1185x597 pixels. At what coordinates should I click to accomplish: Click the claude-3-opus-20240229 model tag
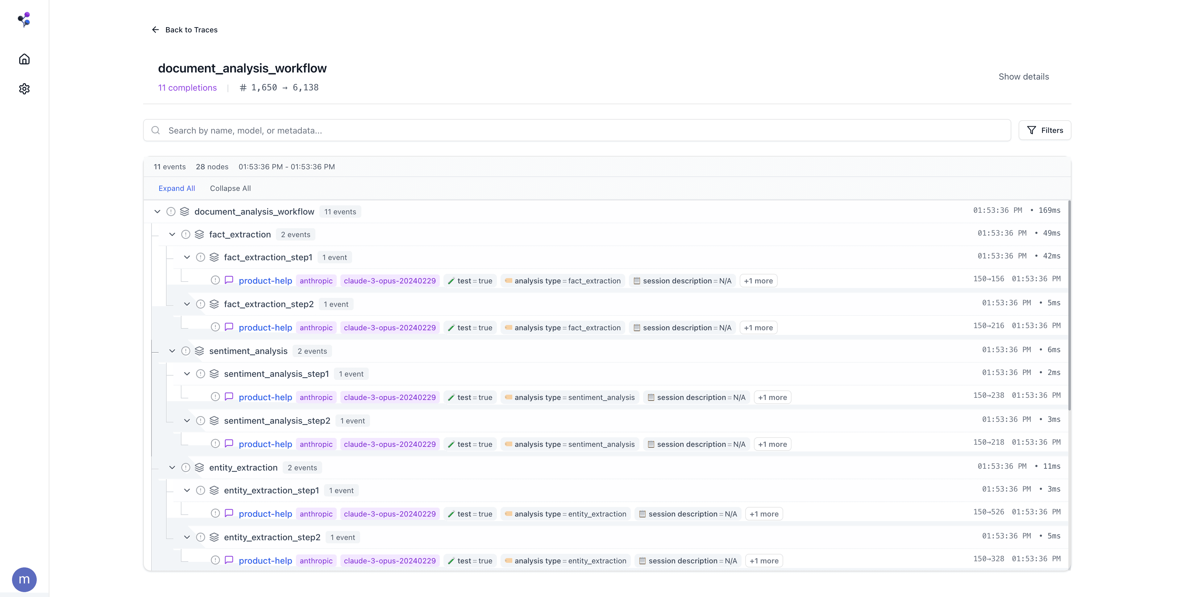pyautogui.click(x=390, y=280)
